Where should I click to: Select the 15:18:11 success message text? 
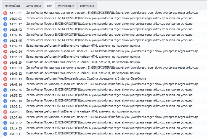(110, 133)
